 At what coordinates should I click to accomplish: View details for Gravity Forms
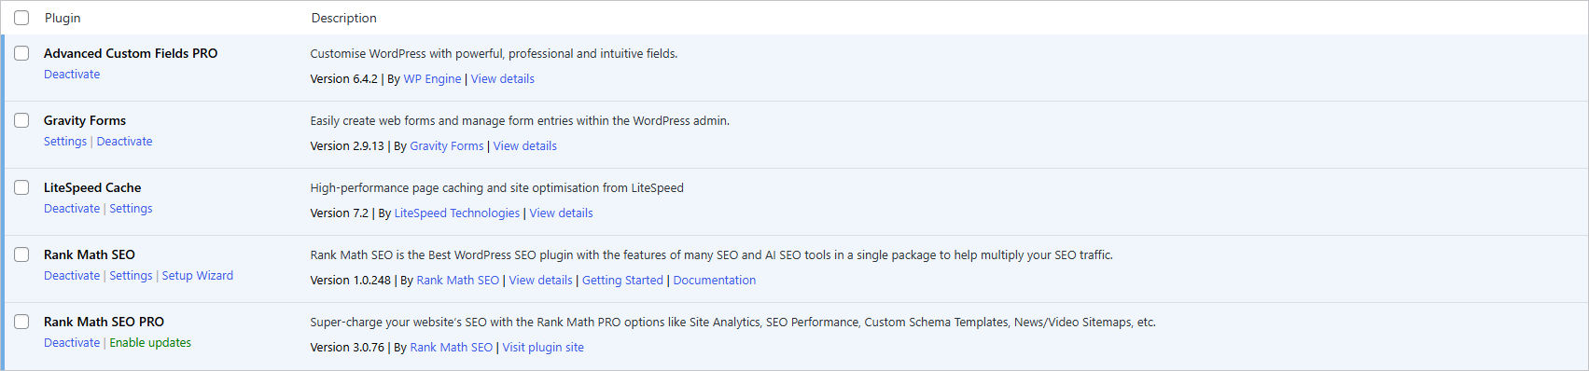pyautogui.click(x=525, y=146)
